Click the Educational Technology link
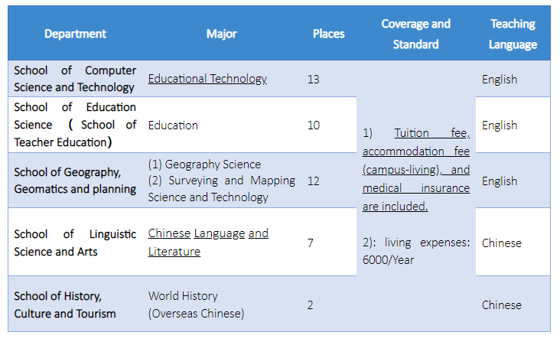 click(x=207, y=79)
